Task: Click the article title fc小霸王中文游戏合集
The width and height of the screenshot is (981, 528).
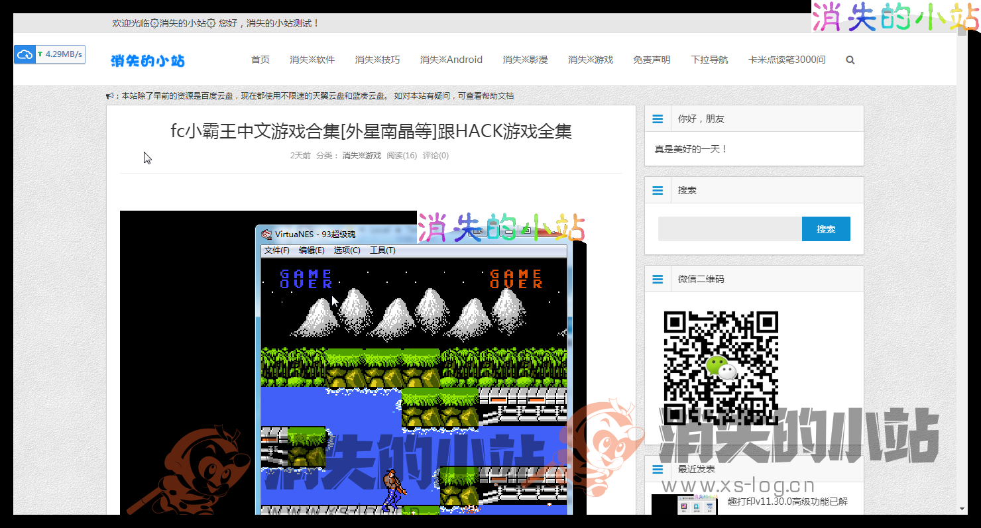Action: click(371, 131)
